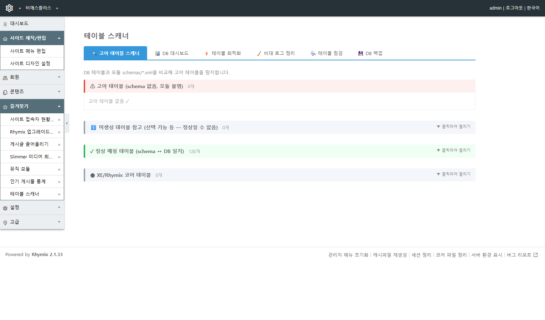Click the admin account link
Screen dimensions: 545x320
tap(495, 8)
